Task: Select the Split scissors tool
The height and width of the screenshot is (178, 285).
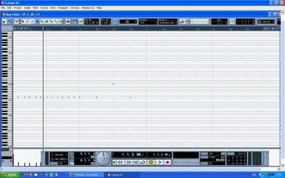Action: coord(51,22)
